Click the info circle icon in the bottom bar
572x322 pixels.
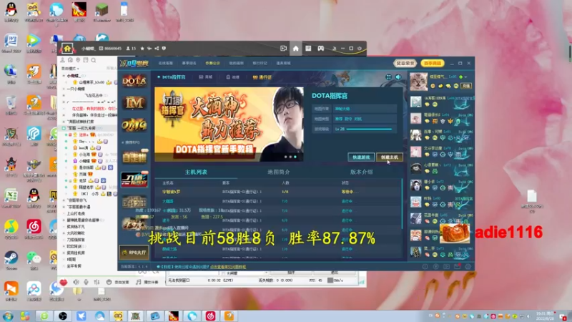coord(425,267)
